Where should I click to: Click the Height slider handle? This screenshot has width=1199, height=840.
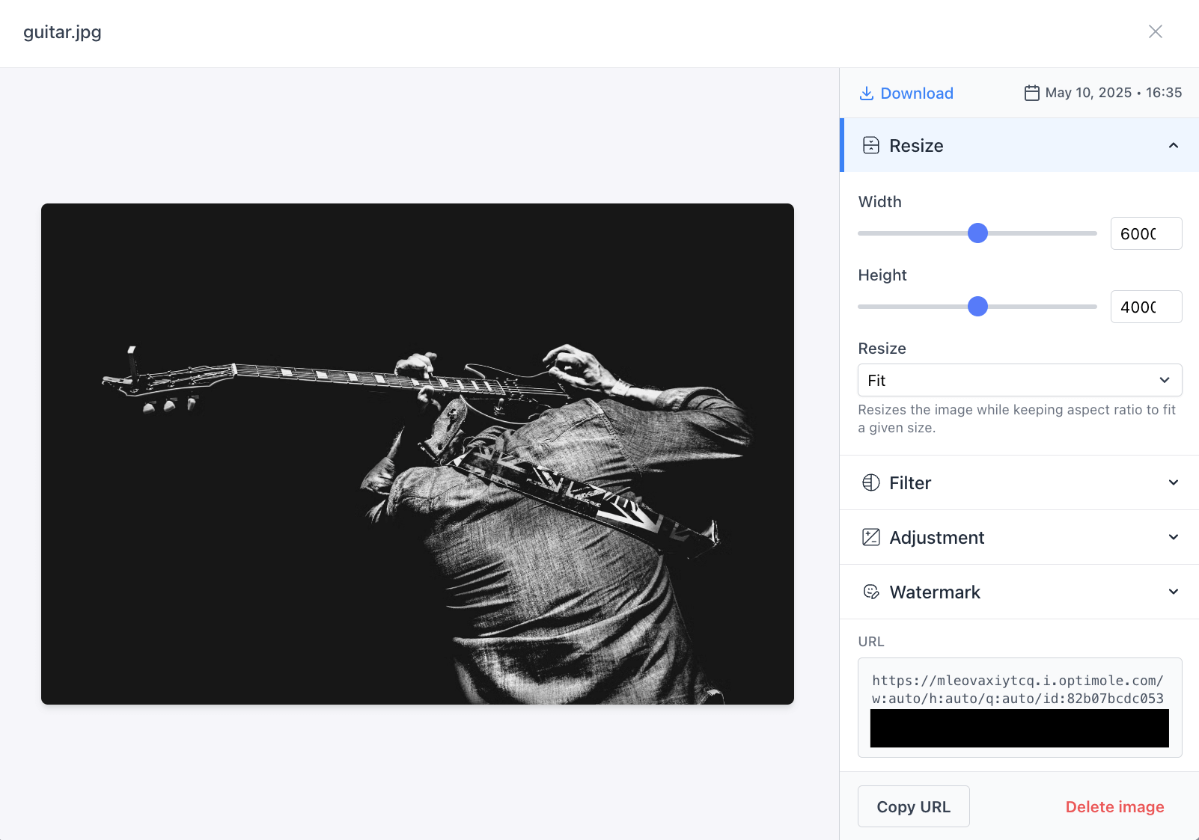point(977,307)
